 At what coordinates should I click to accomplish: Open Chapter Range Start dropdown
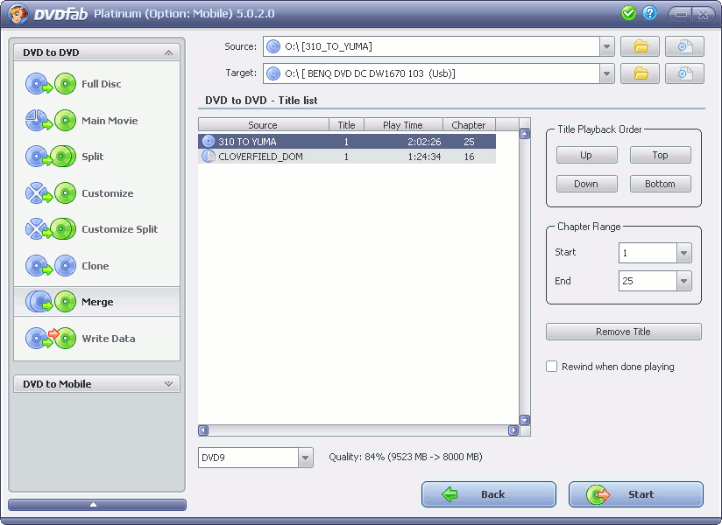pos(683,253)
